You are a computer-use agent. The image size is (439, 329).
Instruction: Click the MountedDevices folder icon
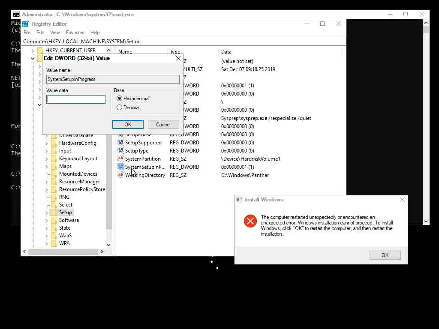point(54,174)
